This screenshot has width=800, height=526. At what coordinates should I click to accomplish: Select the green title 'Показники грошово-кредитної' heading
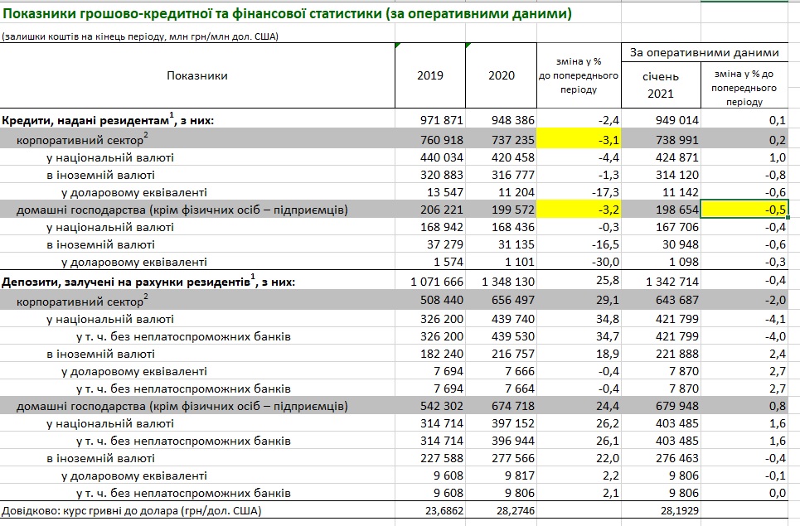(x=286, y=15)
